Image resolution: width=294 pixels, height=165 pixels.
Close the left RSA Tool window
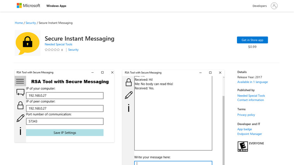tap(112, 72)
